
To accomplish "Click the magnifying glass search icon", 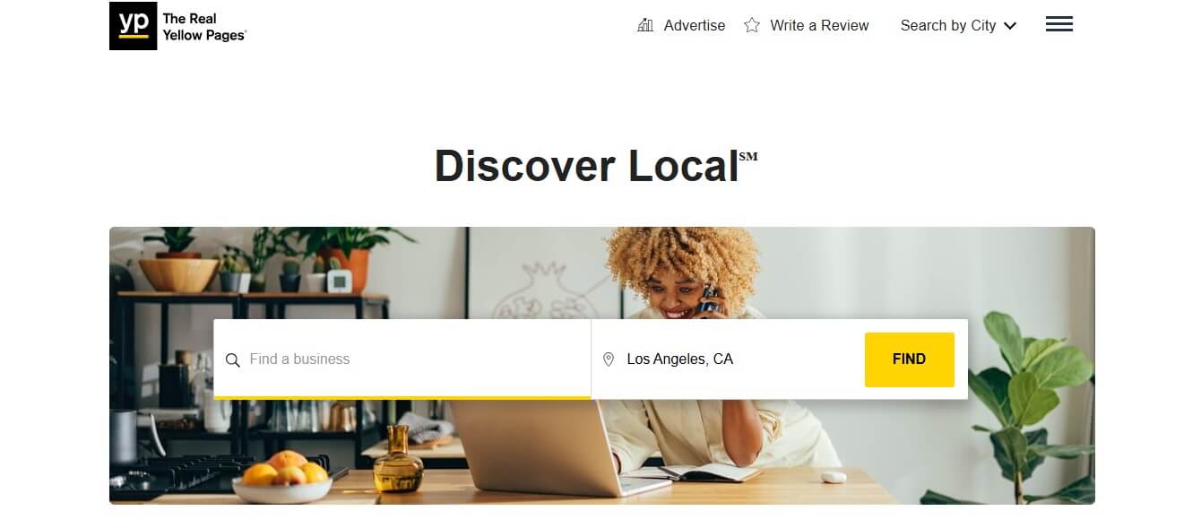I will [x=233, y=359].
